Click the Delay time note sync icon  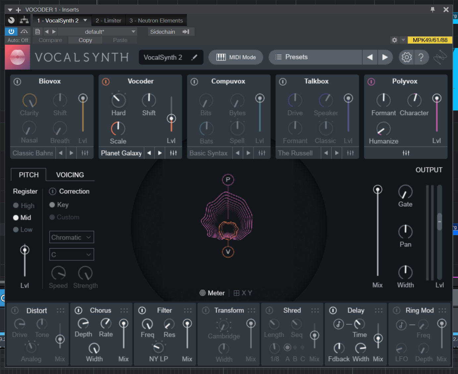[338, 324]
